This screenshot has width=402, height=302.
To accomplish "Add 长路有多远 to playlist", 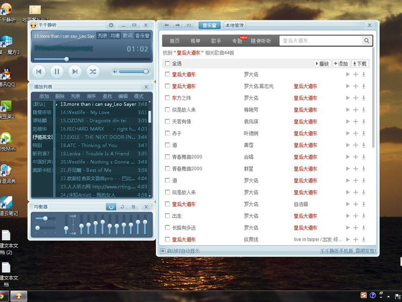I will (356, 228).
